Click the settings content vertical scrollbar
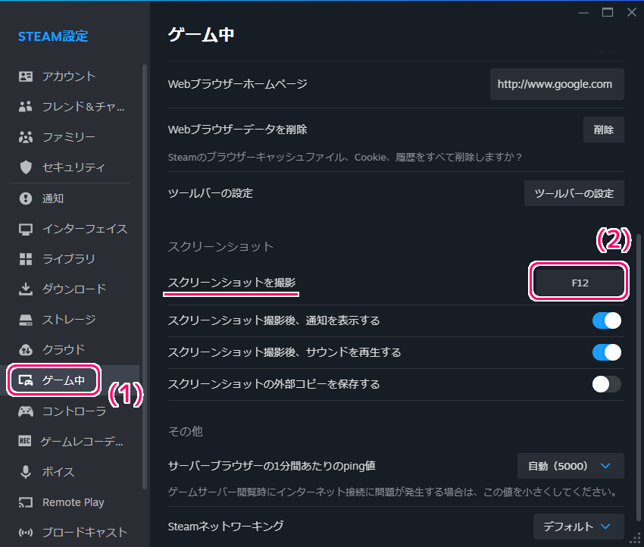 click(x=638, y=378)
